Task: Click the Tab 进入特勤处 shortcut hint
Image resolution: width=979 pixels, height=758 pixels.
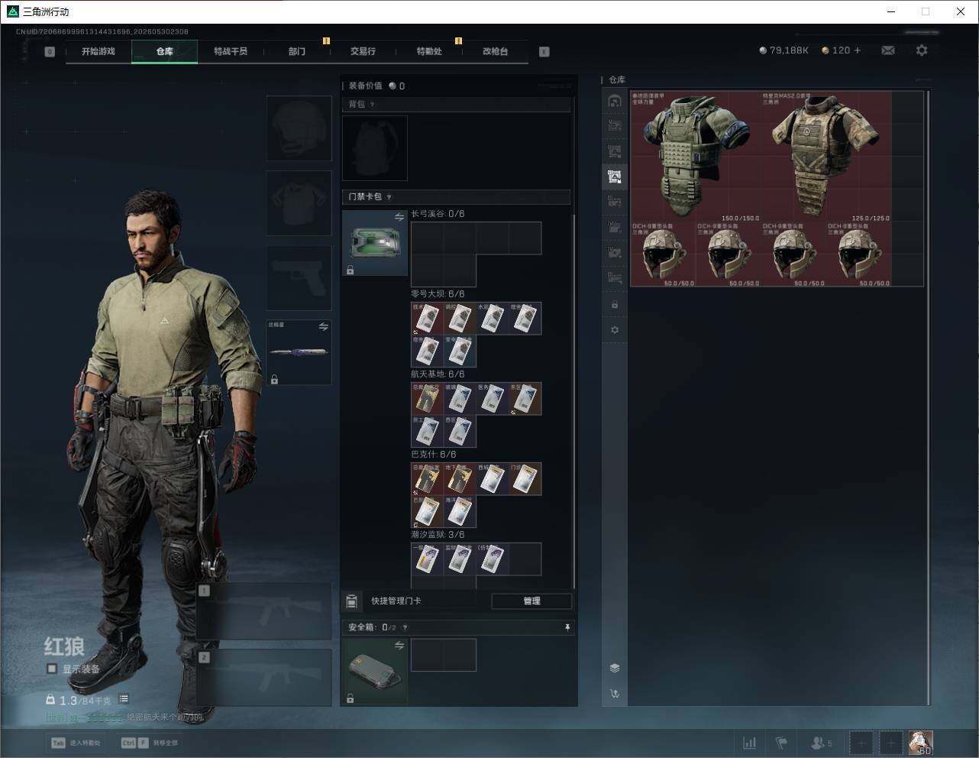Action: click(76, 743)
